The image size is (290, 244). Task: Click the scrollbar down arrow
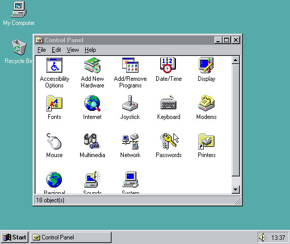coord(235,190)
